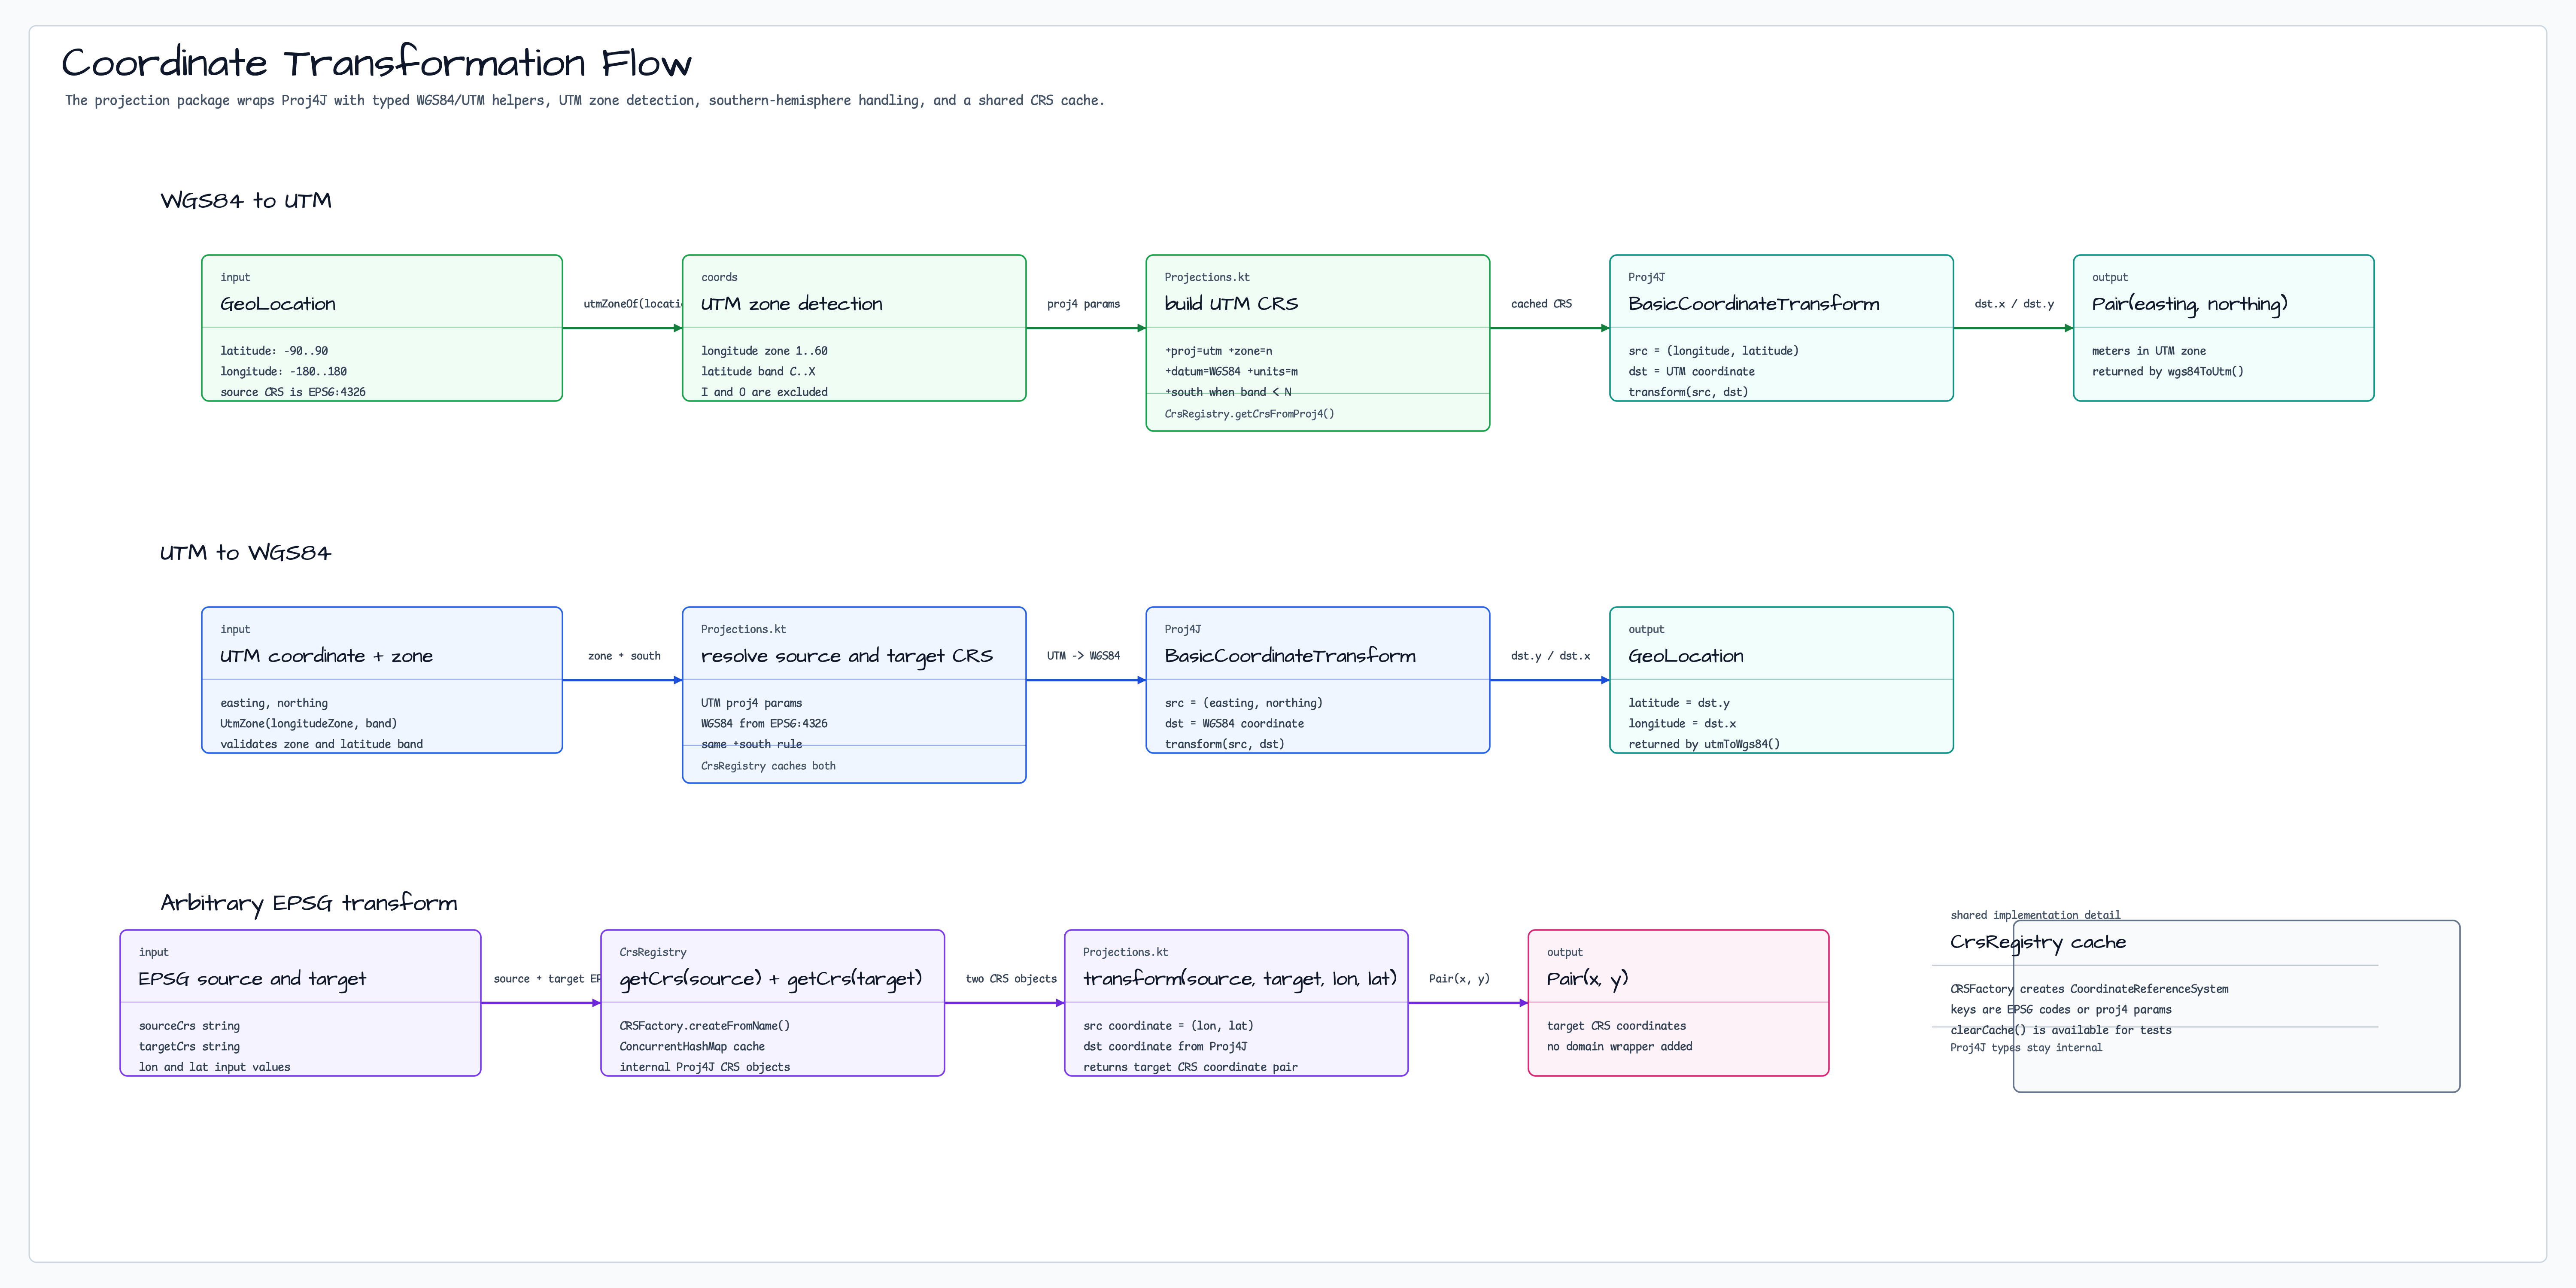Screen dimensions: 2576x1288
Task: Click 'returned by utmToWgs84()' text
Action: point(1704,744)
